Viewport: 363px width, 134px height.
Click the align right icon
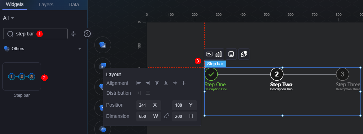[148, 83]
